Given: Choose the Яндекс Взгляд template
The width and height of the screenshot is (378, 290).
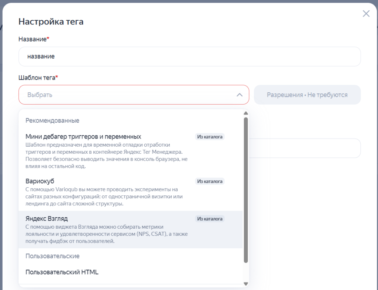Looking at the screenshot, I should point(130,229).
